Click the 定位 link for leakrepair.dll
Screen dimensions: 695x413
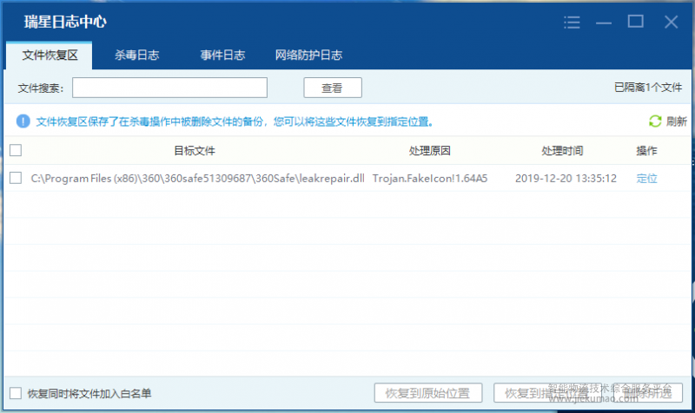pyautogui.click(x=646, y=179)
